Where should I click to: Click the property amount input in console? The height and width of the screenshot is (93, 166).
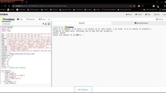(x=84, y=35)
